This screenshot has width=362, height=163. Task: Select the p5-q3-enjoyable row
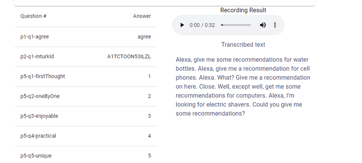tap(86, 116)
